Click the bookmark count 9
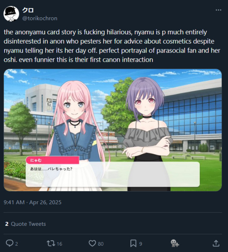The image size is (228, 252). tap(141, 244)
